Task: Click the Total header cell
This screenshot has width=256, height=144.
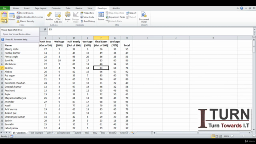Action: tap(127, 44)
